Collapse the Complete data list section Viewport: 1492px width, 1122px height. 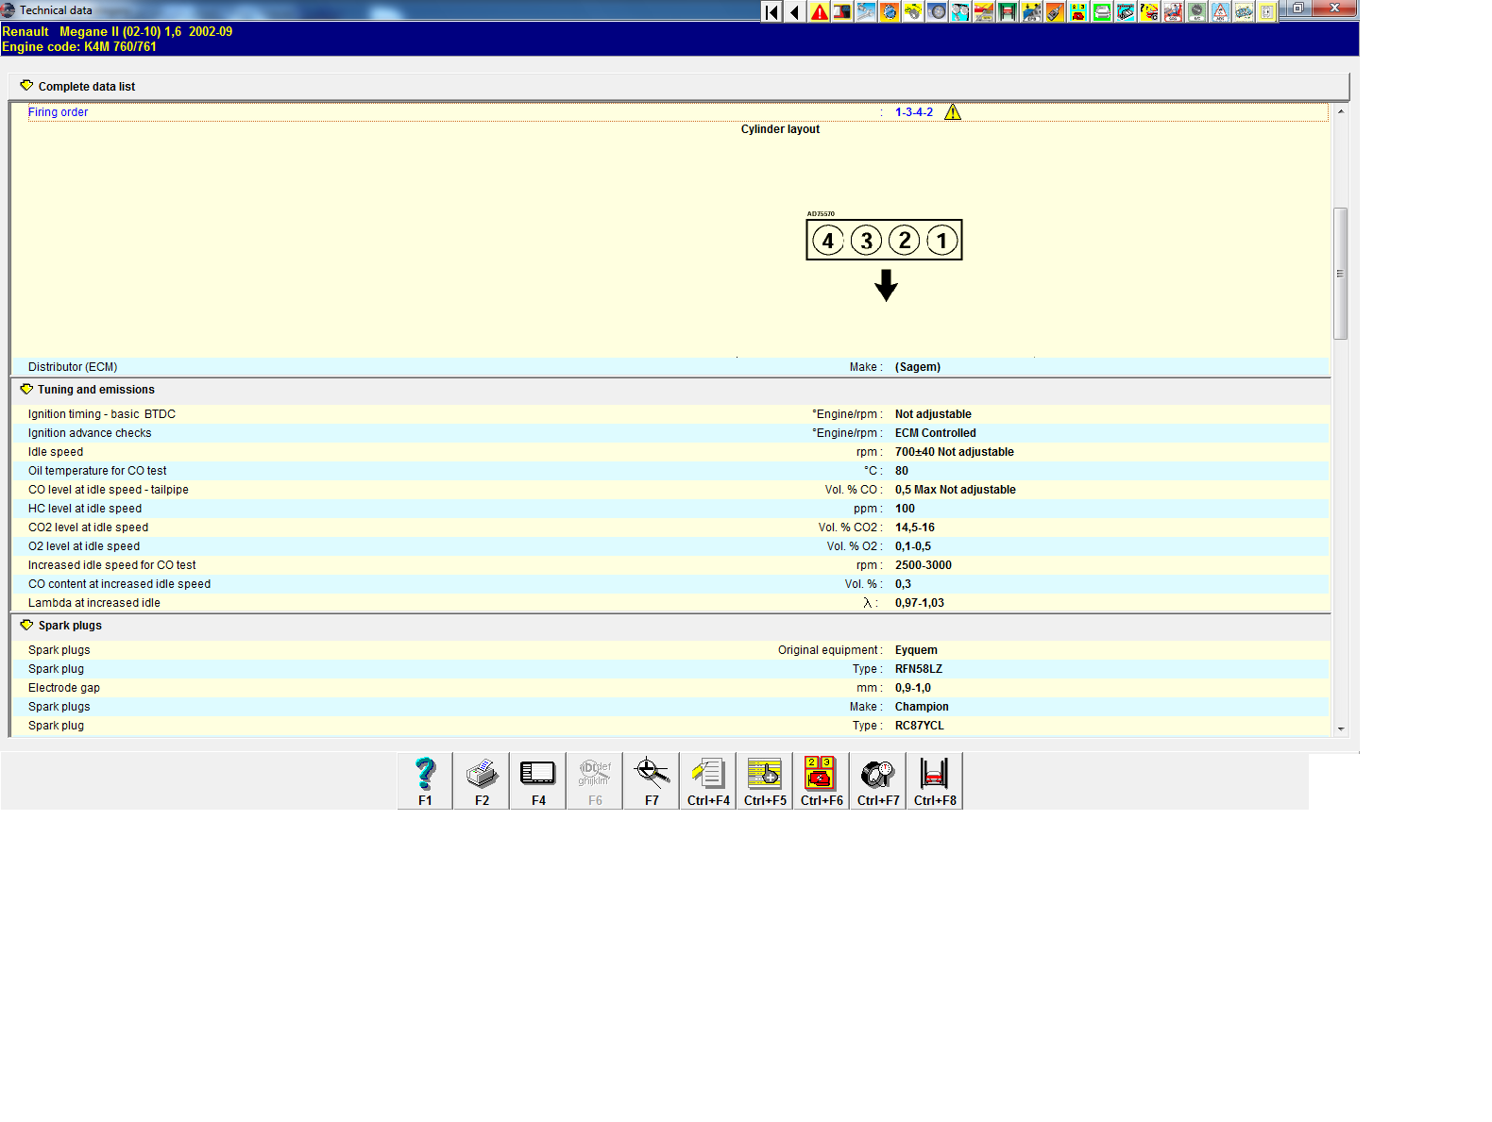click(x=26, y=86)
